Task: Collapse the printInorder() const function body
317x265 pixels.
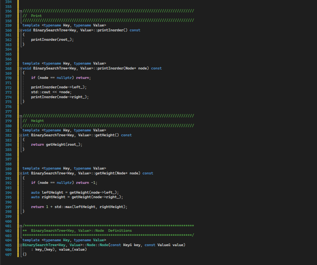Action: 20,30
